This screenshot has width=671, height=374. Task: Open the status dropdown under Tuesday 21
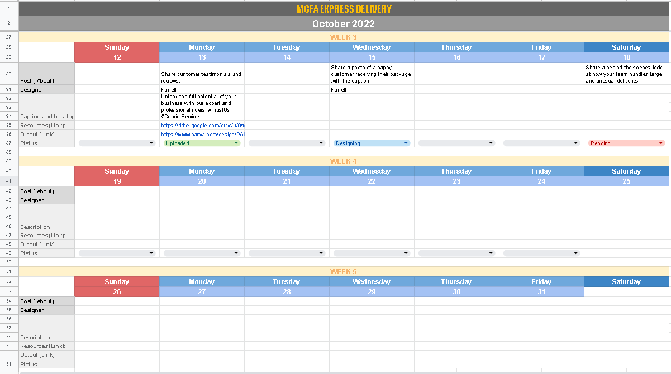[287, 253]
